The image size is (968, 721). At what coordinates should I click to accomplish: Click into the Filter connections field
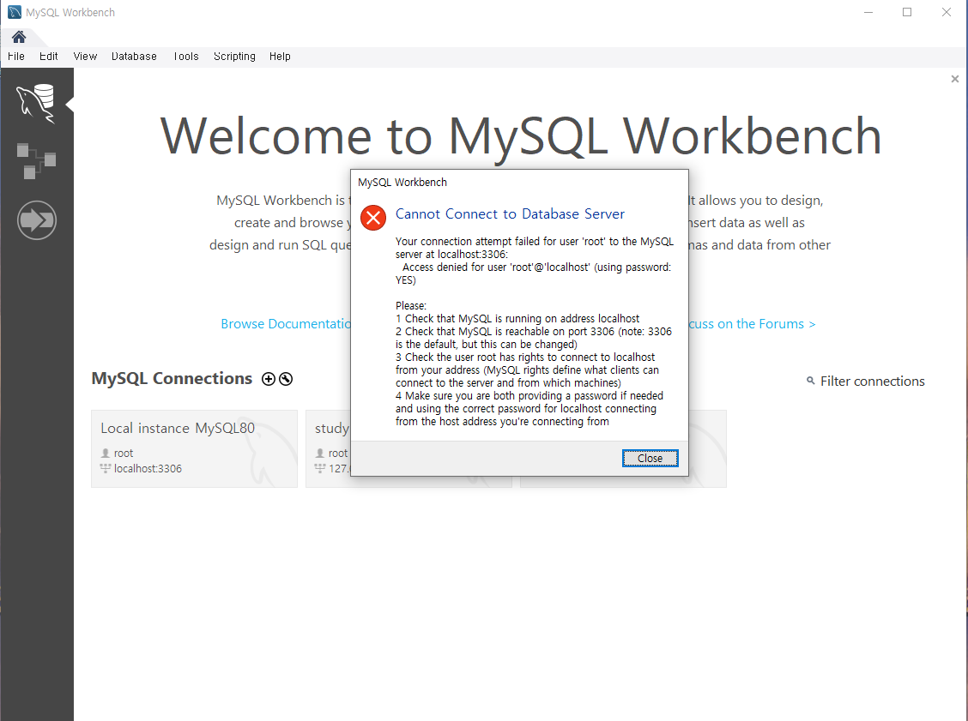click(872, 382)
